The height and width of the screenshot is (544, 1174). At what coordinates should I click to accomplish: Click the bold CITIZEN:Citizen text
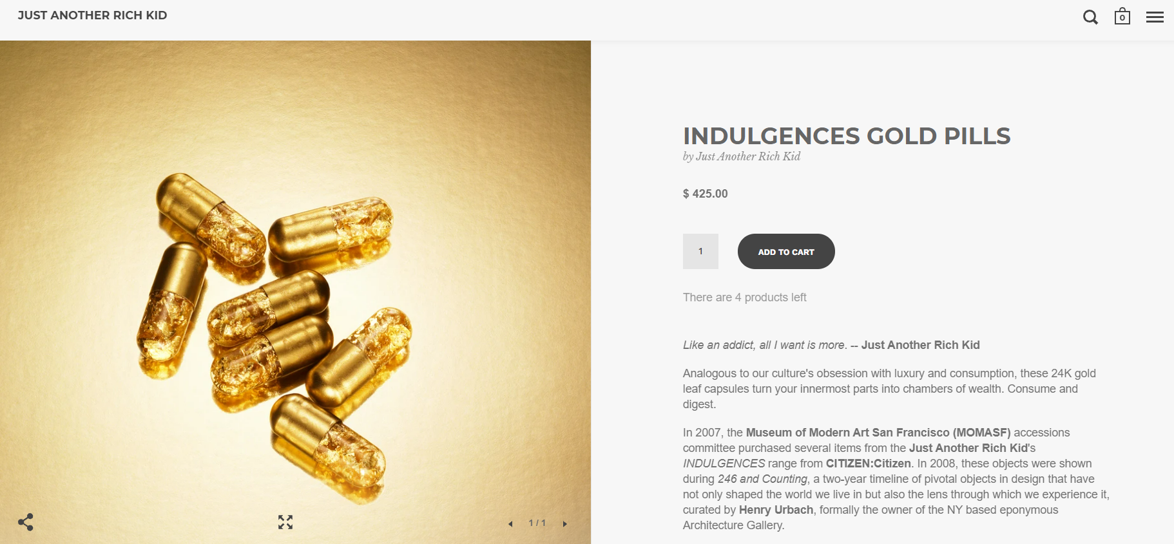tap(868, 464)
